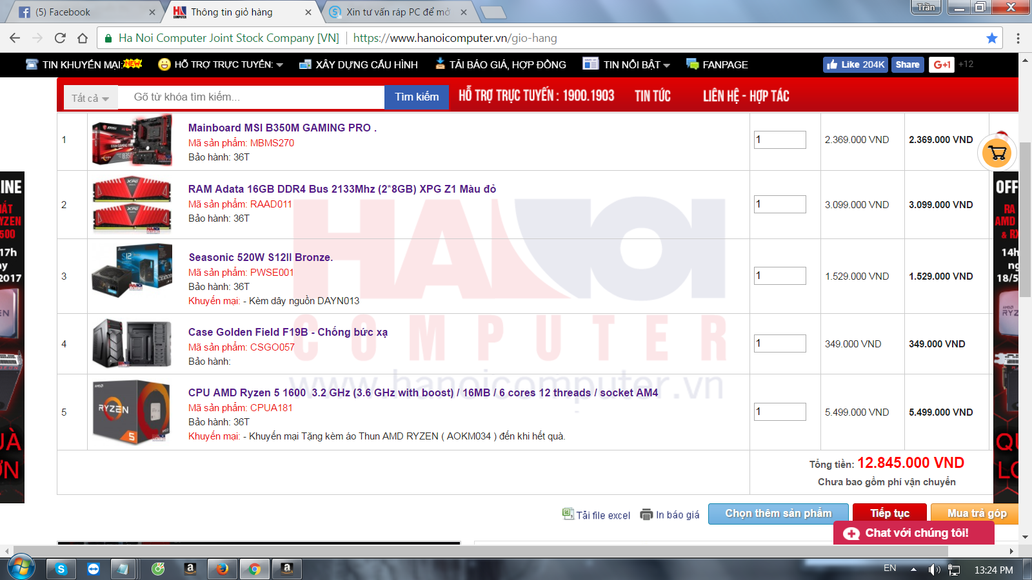The width and height of the screenshot is (1032, 580).
Task: Go back to the previous page
Action: click(15, 38)
